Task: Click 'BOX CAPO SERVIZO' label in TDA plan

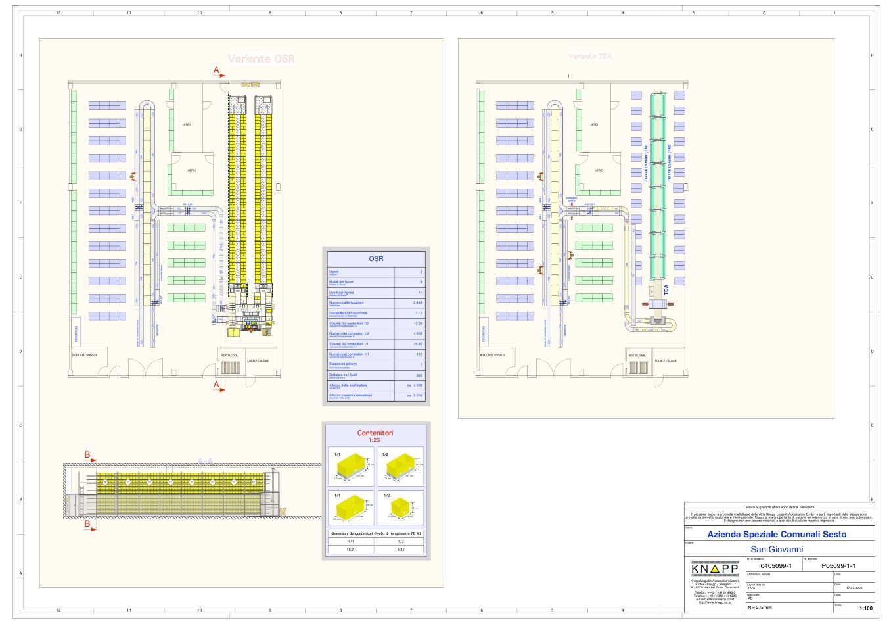Action: pyautogui.click(x=492, y=355)
